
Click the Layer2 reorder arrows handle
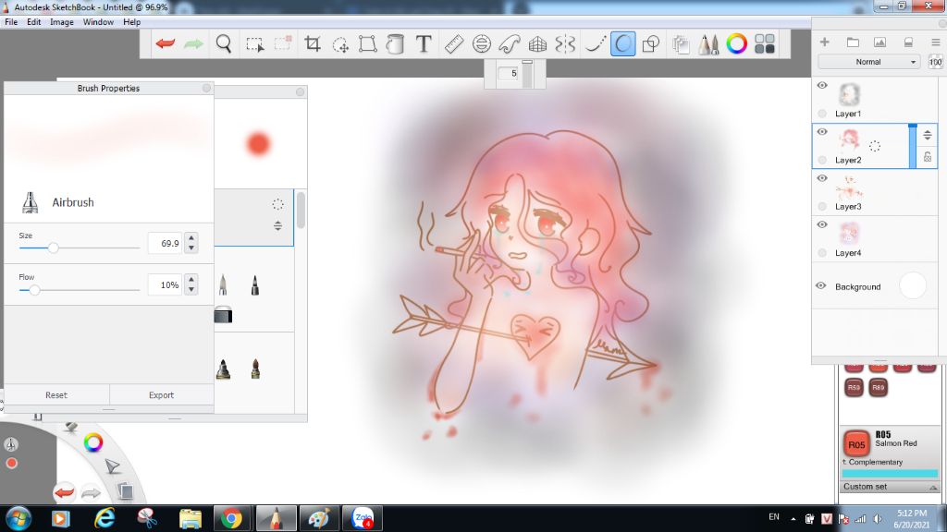927,135
